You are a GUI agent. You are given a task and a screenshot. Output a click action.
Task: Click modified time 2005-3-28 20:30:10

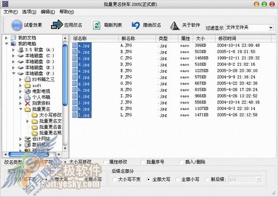click(237, 71)
